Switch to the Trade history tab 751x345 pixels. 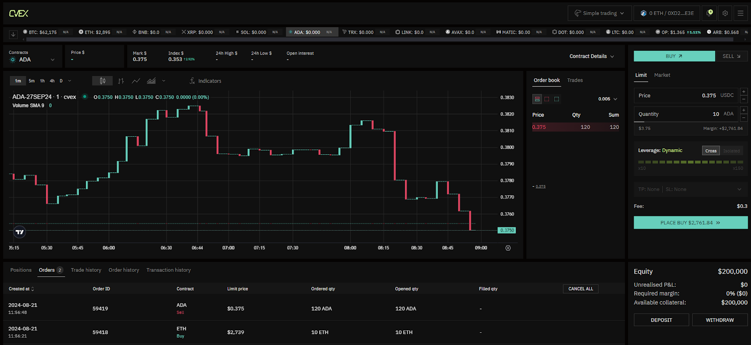pyautogui.click(x=86, y=270)
